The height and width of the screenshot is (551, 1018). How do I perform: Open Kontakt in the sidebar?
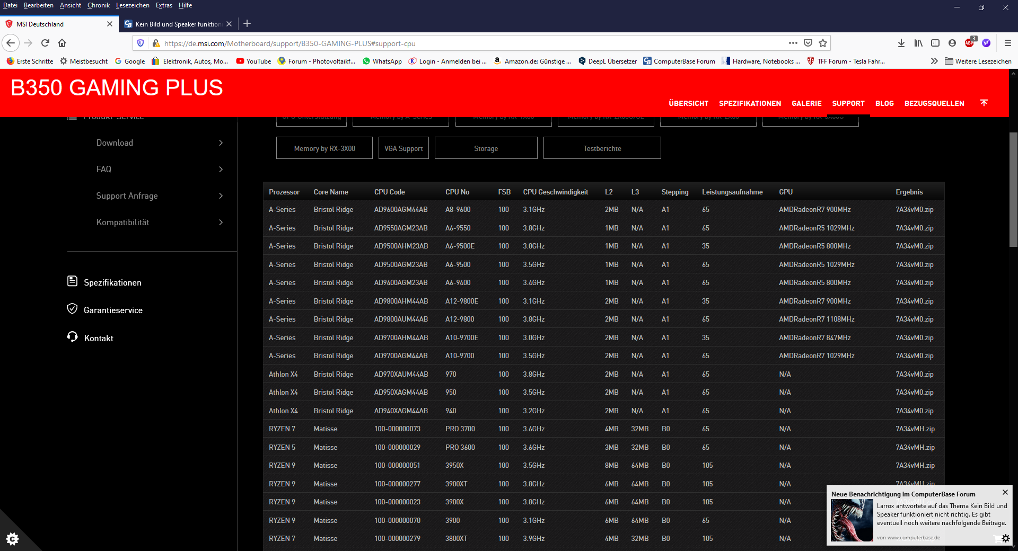[90, 338]
